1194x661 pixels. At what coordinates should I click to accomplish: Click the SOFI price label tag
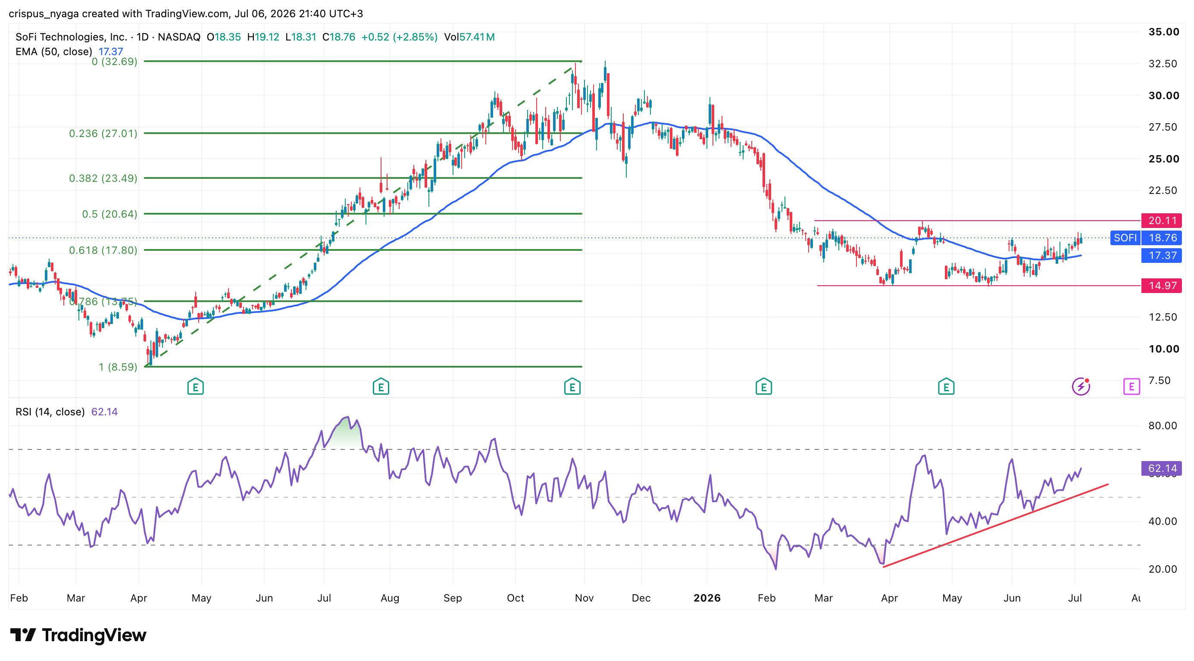[x=1125, y=237]
